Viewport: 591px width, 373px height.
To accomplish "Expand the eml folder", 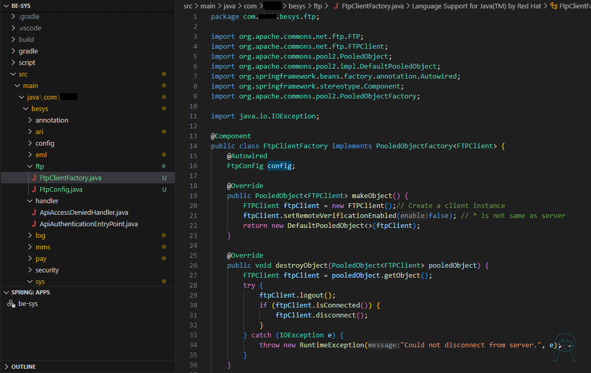I will tap(30, 155).
